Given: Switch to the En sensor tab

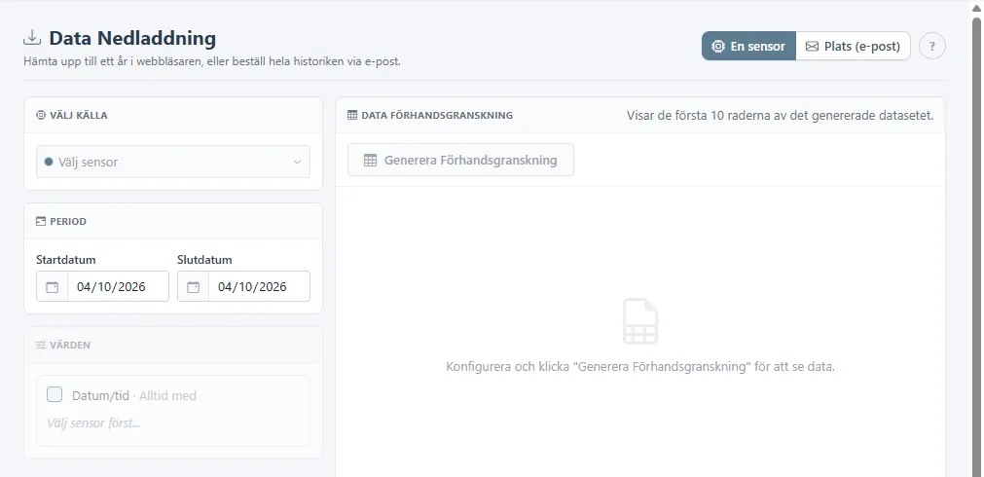Looking at the screenshot, I should point(748,46).
